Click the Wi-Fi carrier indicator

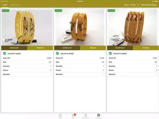point(4,1)
